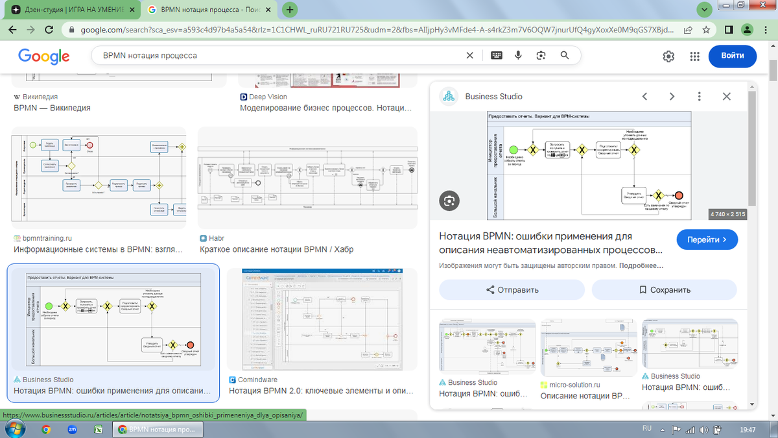This screenshot has height=438, width=778.
Task: Open Excel from the taskbar
Action: (x=98, y=430)
